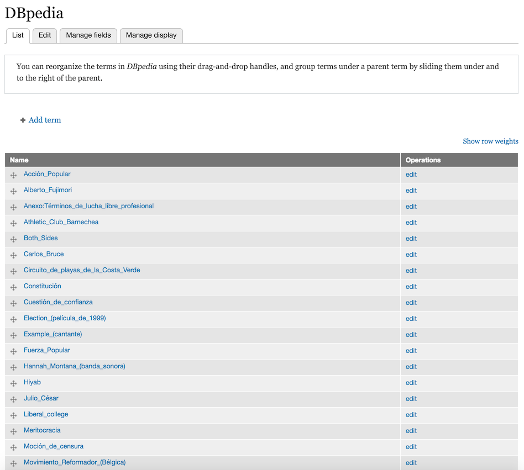Grab Fuerza_Popular's drag handle
This screenshot has width=524, height=470.
(x=13, y=350)
